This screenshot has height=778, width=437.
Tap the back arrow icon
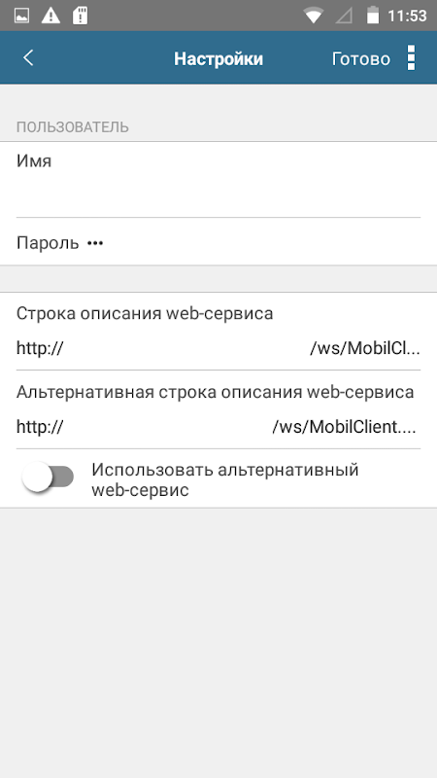point(28,58)
